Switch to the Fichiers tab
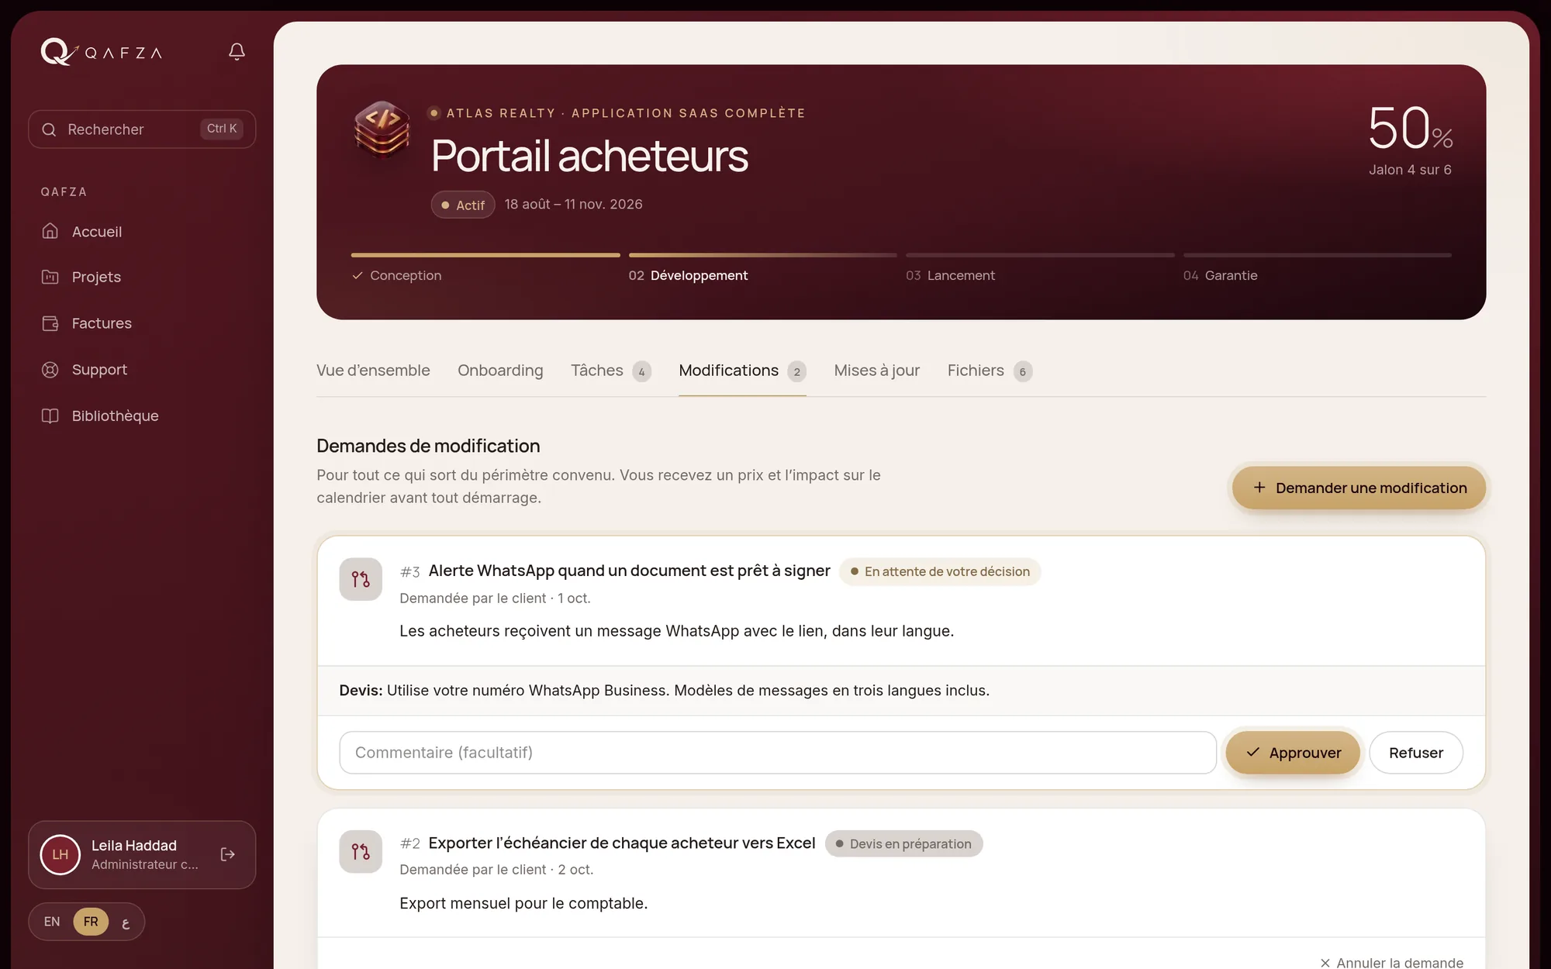Image resolution: width=1551 pixels, height=969 pixels. [990, 371]
